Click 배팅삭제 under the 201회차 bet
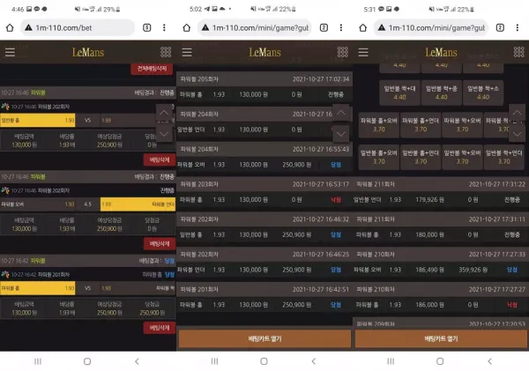Screen dimensions: 529x371 click(160, 328)
